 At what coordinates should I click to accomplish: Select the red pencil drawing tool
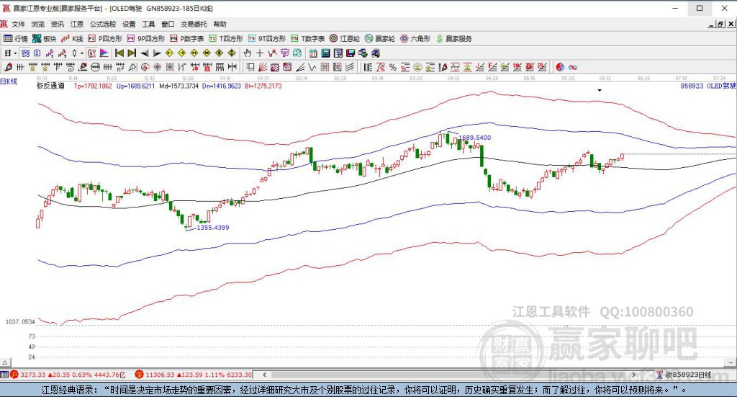(x=8, y=67)
